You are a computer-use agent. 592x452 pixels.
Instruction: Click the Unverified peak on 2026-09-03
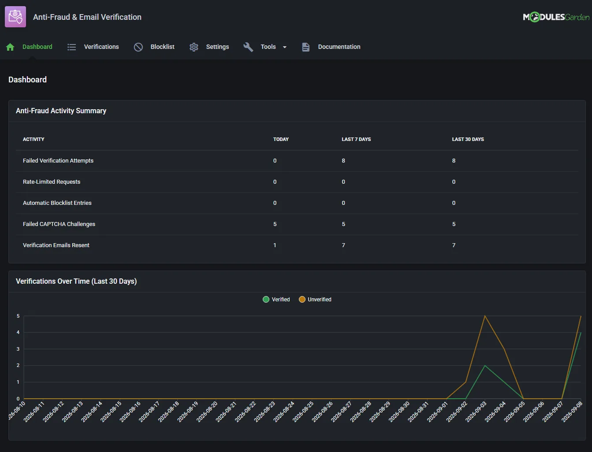click(x=485, y=316)
